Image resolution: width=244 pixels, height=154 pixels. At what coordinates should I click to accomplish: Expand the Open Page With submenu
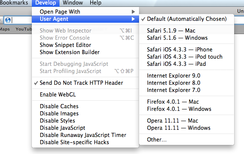(x=60, y=12)
